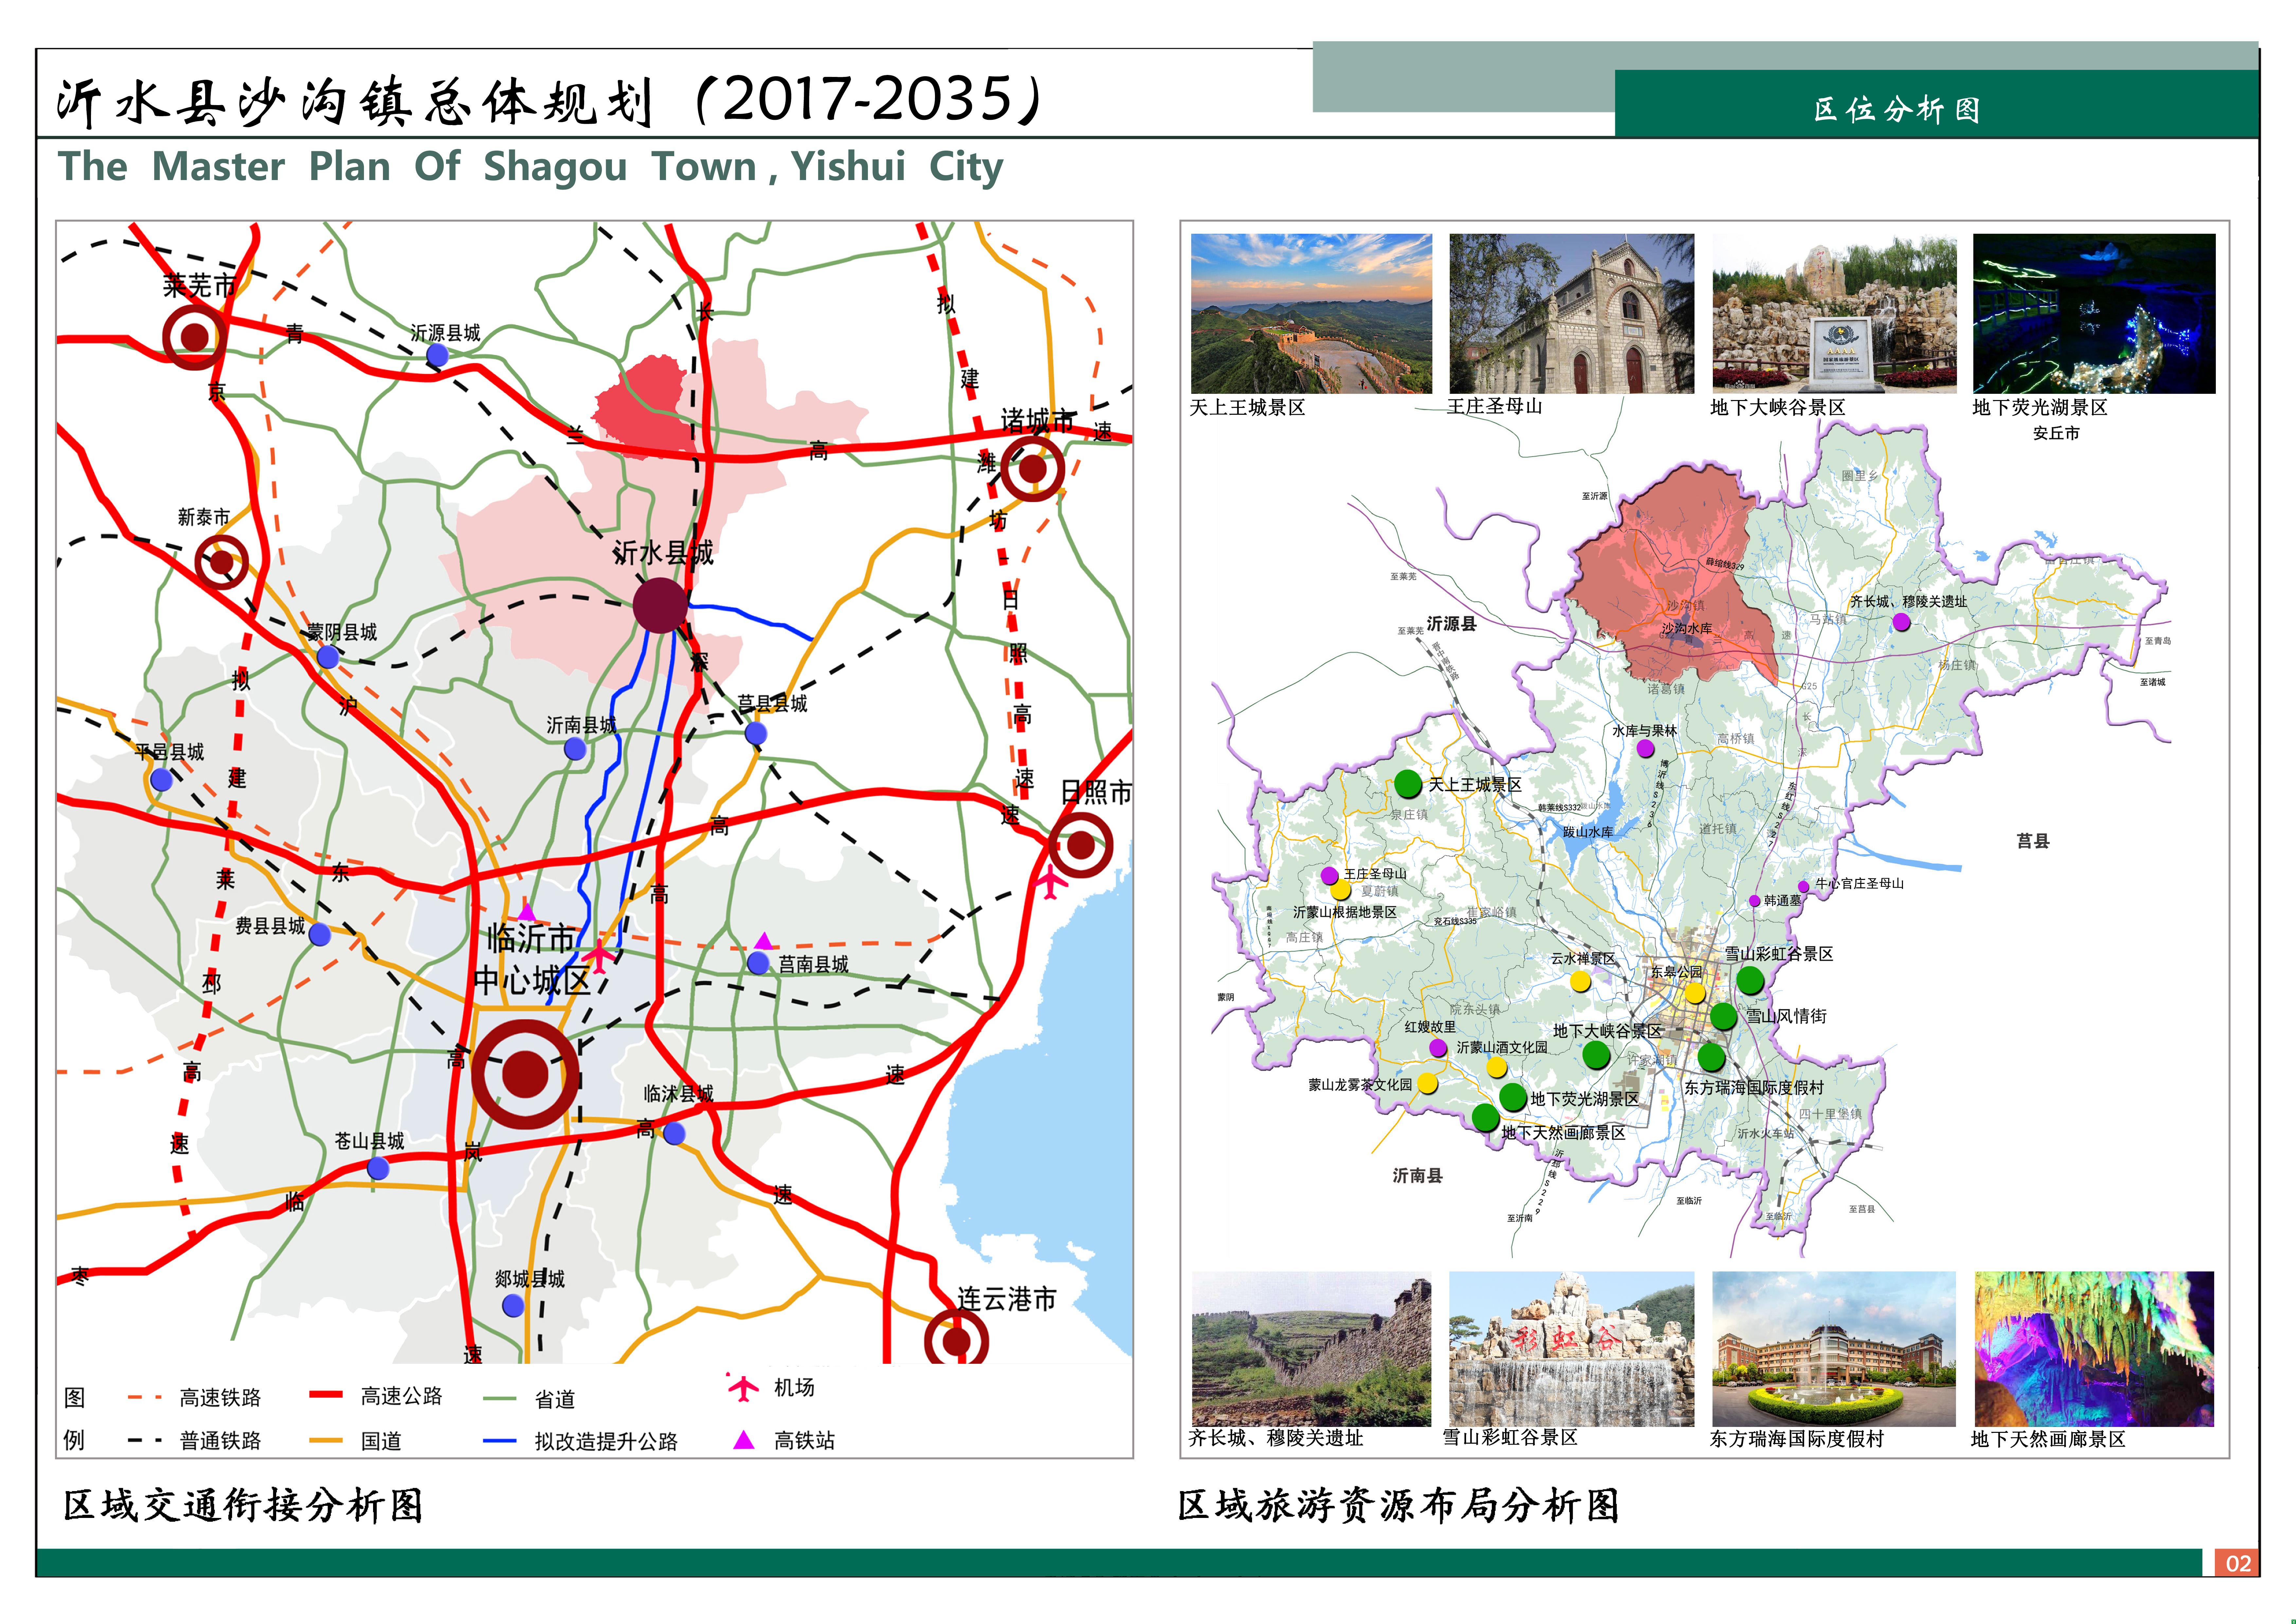Click the caption 区域旅游资源布局分析图
2296x1624 pixels.
[x=1398, y=1505]
